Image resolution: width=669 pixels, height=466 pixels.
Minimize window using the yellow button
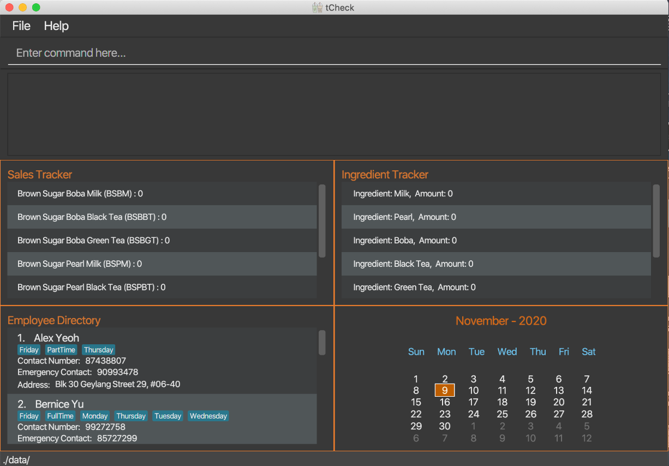[22, 8]
